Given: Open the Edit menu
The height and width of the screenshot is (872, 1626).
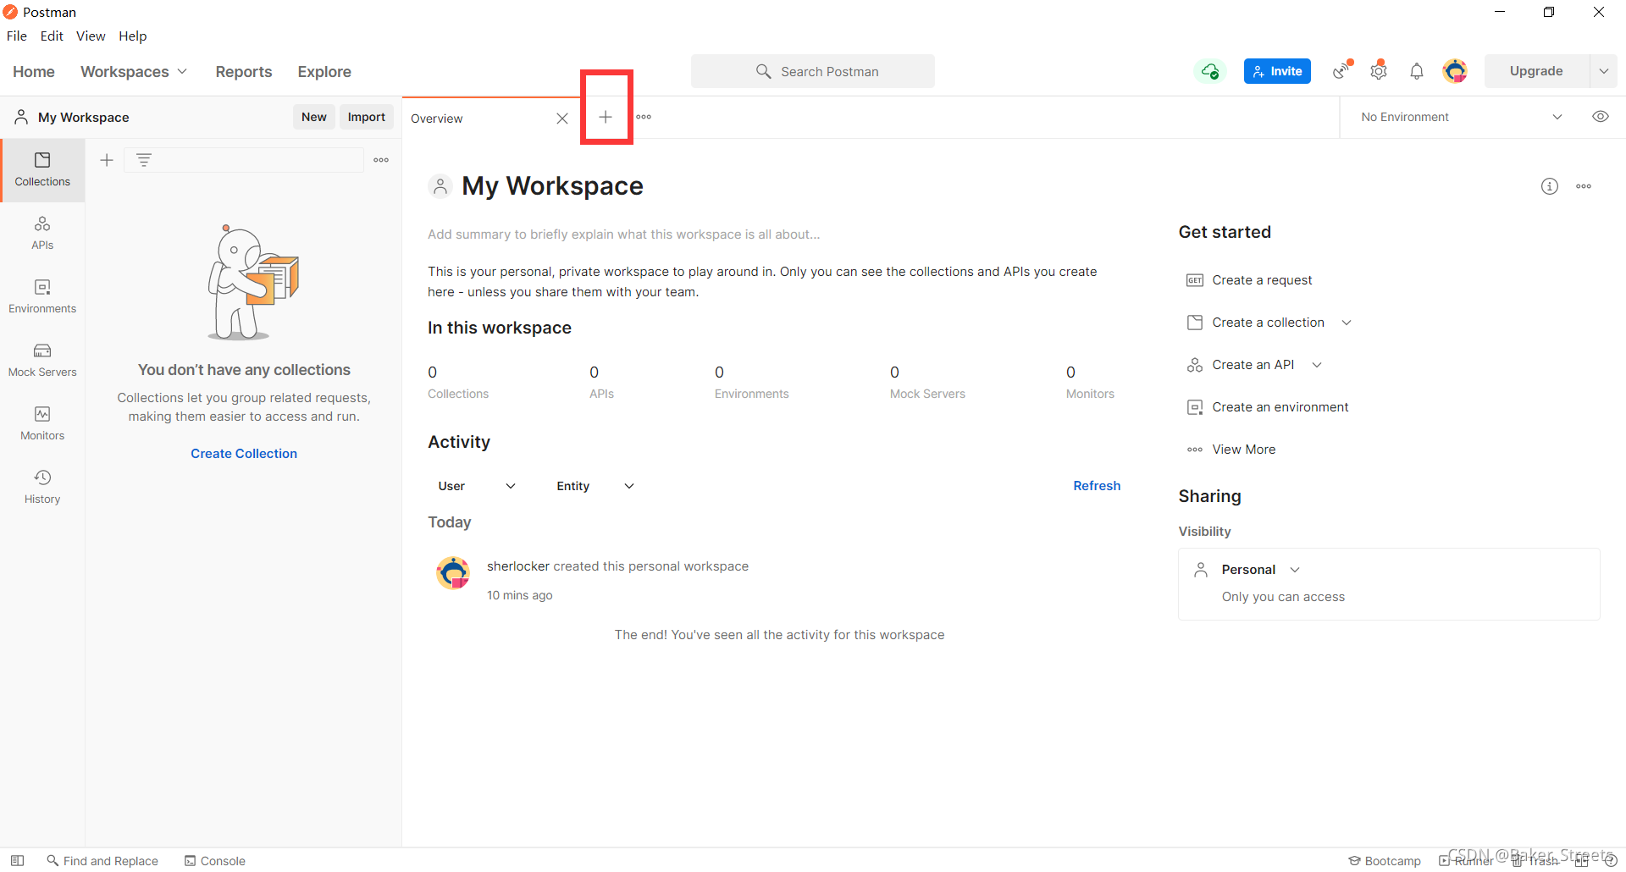Looking at the screenshot, I should point(52,36).
